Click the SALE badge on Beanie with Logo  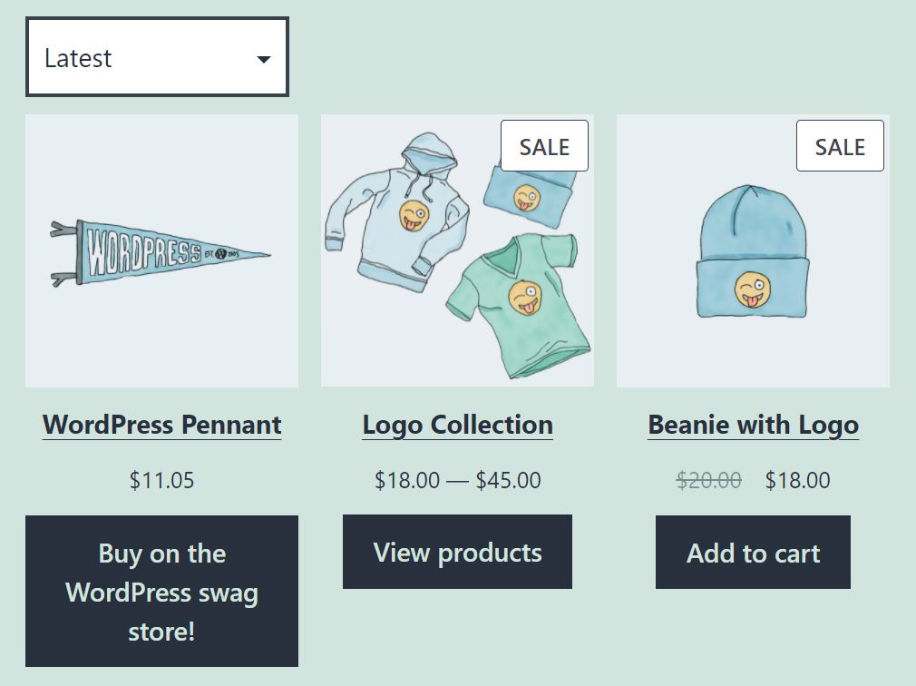[840, 145]
